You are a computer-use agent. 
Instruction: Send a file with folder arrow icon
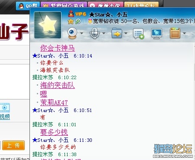click(117, 33)
